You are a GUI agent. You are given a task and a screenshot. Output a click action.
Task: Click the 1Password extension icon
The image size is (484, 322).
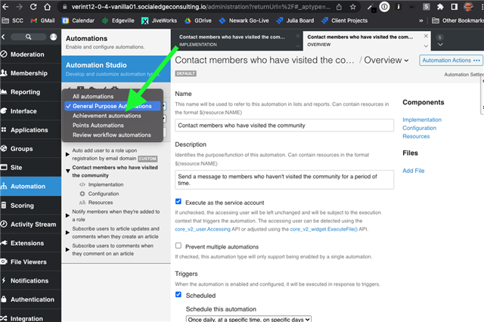click(384, 7)
